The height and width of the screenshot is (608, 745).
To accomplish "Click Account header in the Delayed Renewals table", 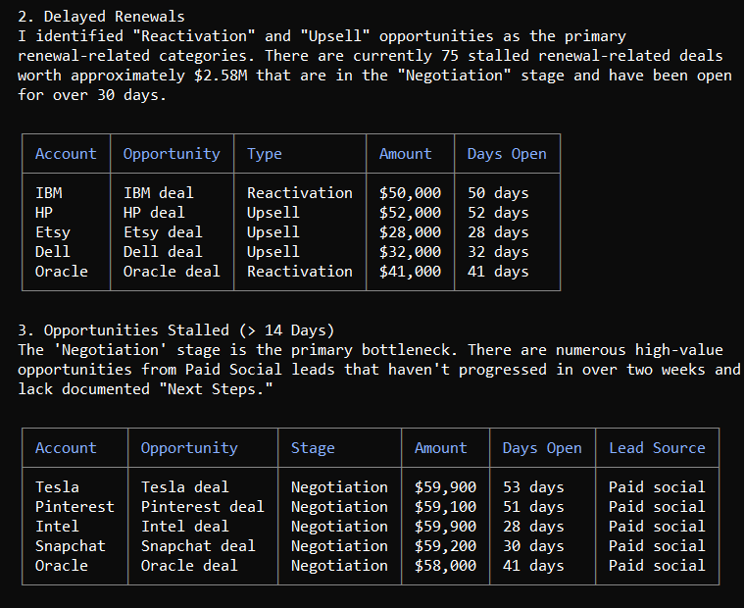I will point(66,154).
